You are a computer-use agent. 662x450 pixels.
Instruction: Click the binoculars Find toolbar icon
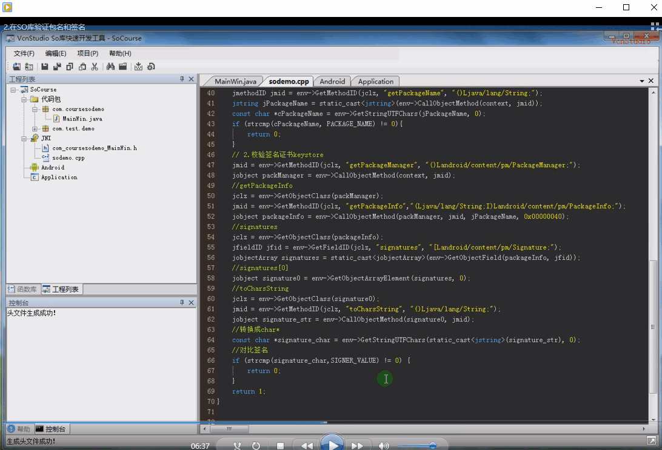pyautogui.click(x=110, y=67)
